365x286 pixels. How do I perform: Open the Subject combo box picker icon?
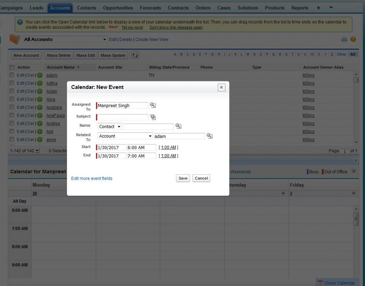tap(154, 117)
